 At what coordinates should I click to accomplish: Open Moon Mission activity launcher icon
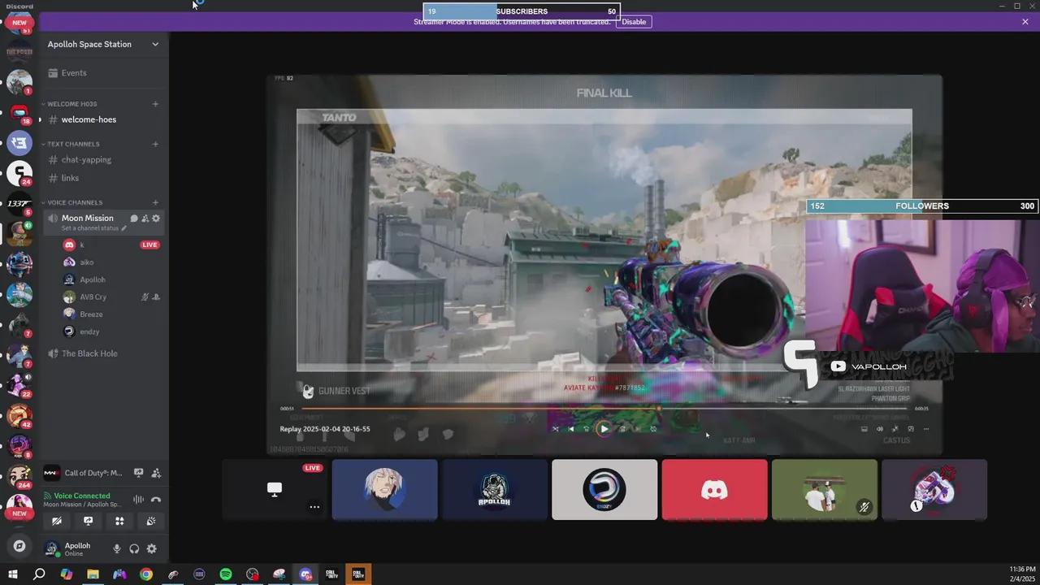pyautogui.click(x=145, y=218)
